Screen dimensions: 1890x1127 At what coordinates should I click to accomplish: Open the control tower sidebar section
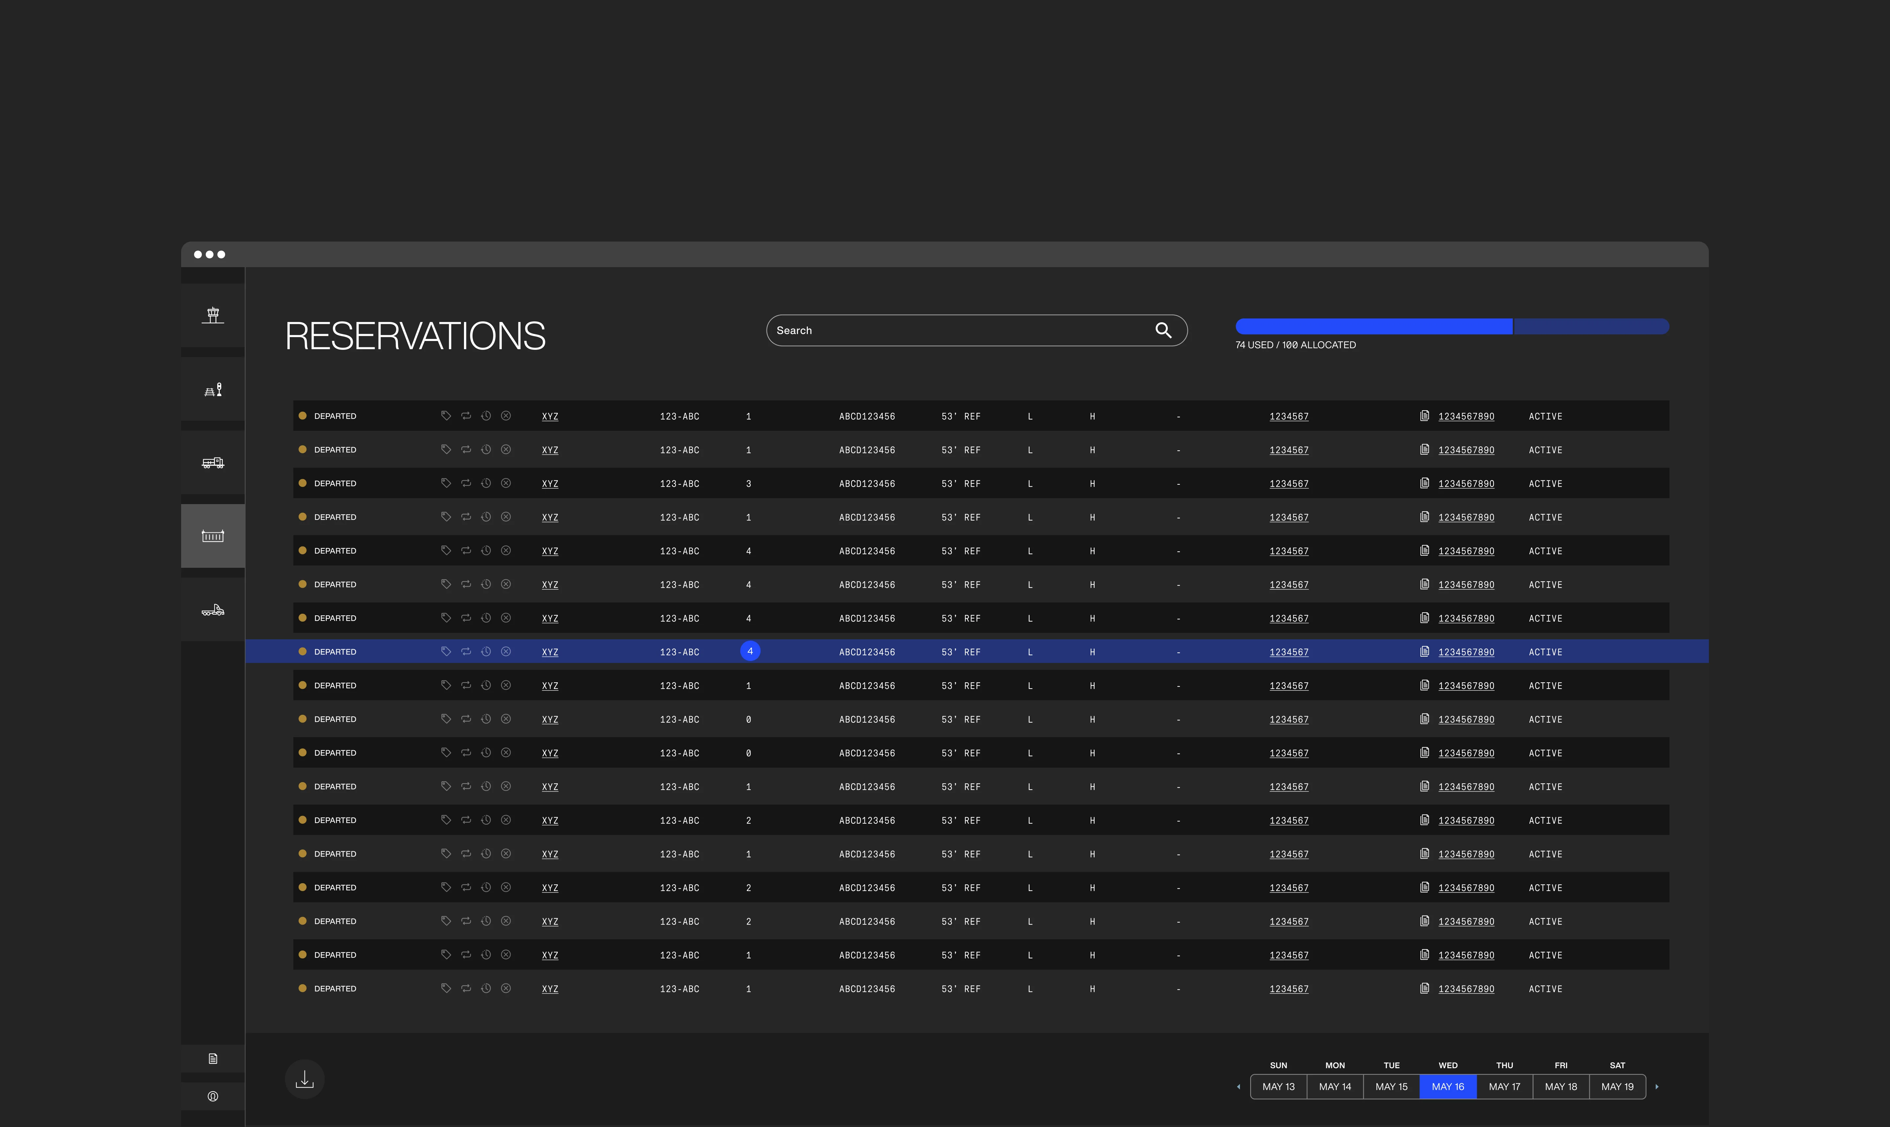click(x=213, y=315)
